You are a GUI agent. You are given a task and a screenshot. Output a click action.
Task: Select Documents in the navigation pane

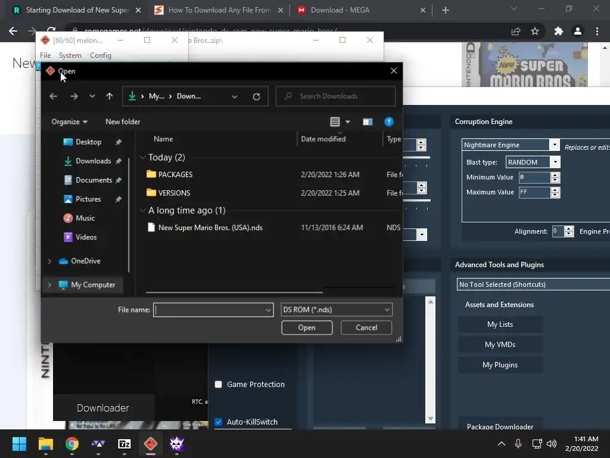tap(94, 180)
